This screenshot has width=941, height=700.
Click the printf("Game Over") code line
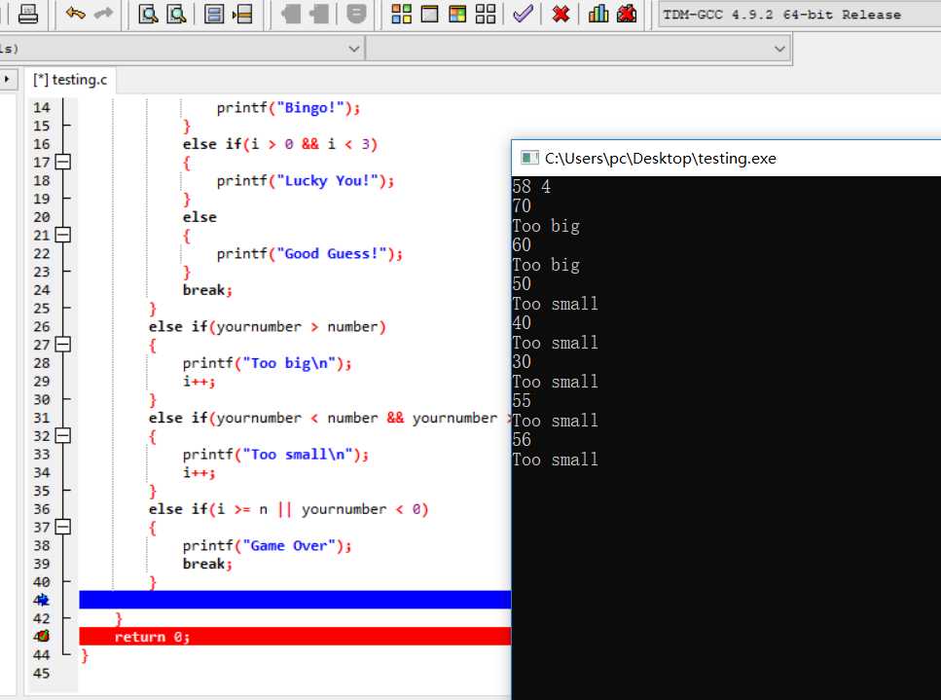(267, 546)
